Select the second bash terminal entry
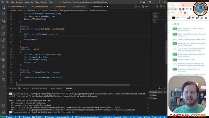The image size is (209, 118). point(158,98)
